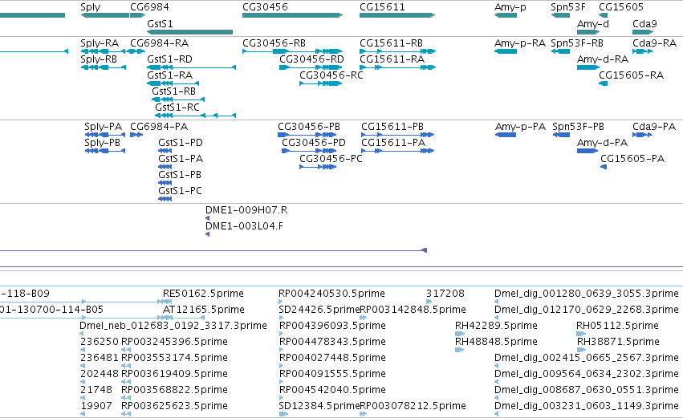
Task: Select transcript label Amy-p-RA
Action: coord(519,43)
